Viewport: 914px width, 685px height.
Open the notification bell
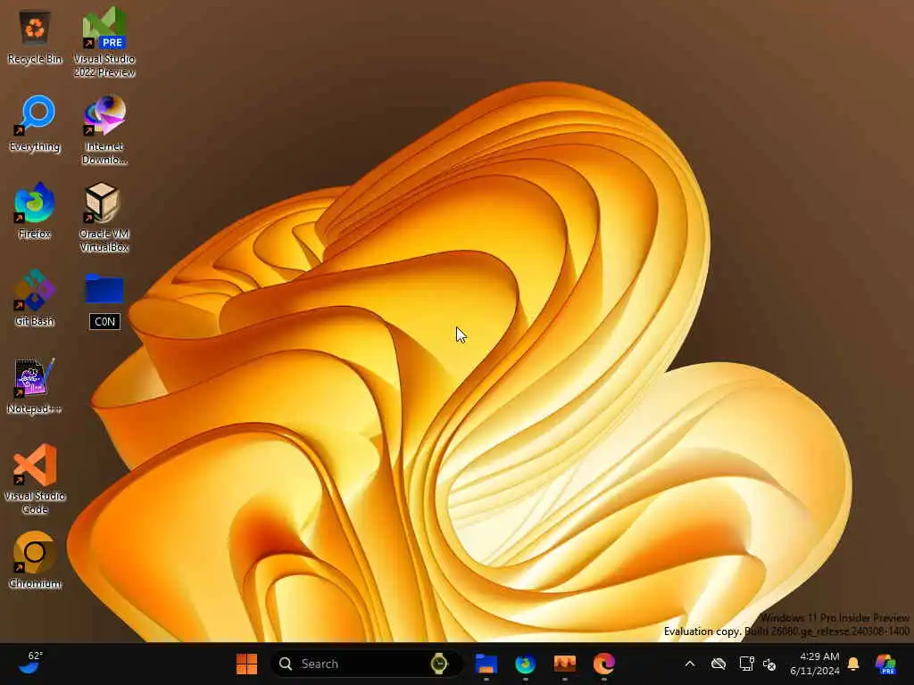pyautogui.click(x=853, y=664)
